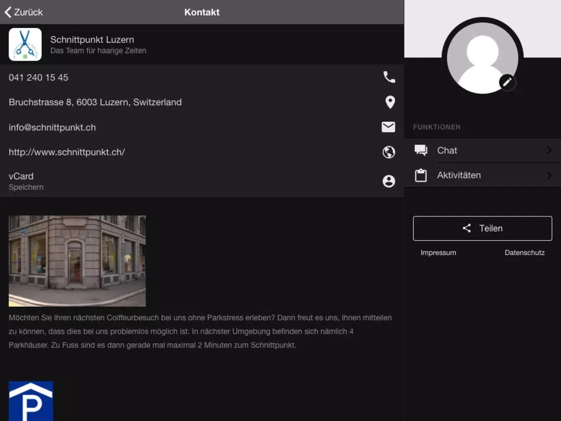
Task: Tap the profile avatar placeholder
Action: 482,57
